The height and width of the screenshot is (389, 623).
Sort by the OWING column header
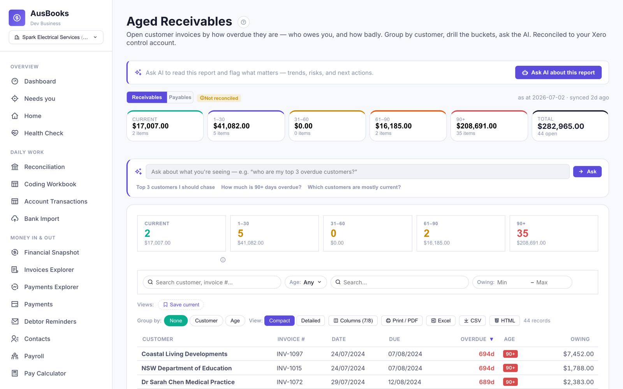click(x=580, y=339)
